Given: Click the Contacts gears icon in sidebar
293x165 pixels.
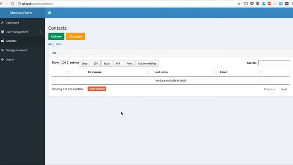Looking at the screenshot, I should click(2, 41).
